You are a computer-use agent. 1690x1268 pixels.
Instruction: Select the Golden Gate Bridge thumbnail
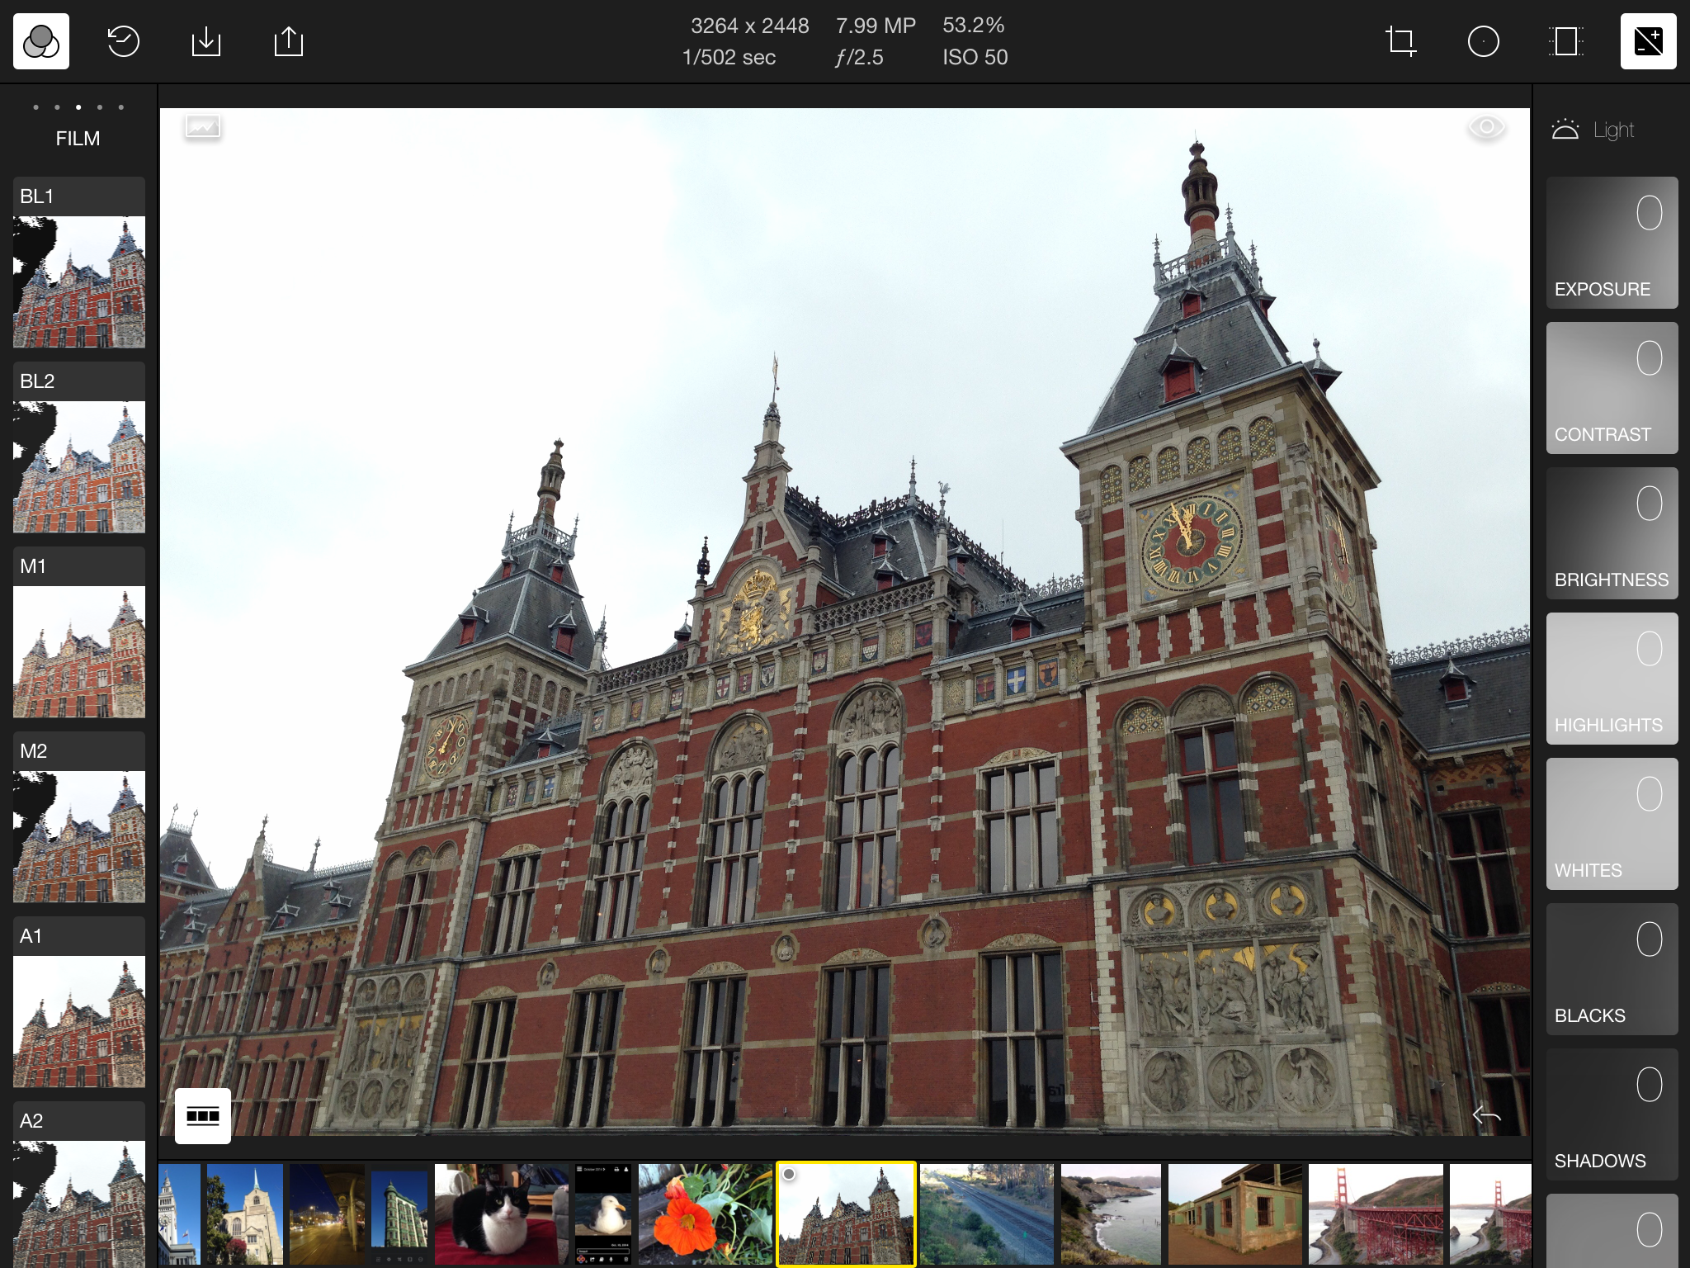coord(1376,1214)
